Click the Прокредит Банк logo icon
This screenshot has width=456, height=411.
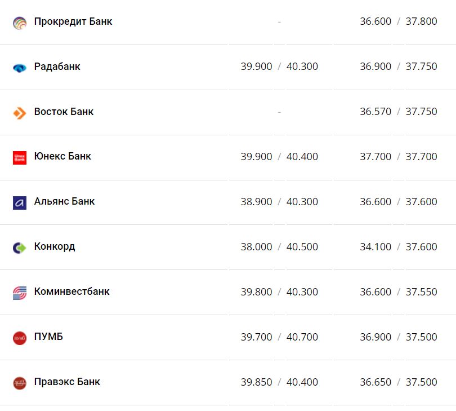point(20,23)
